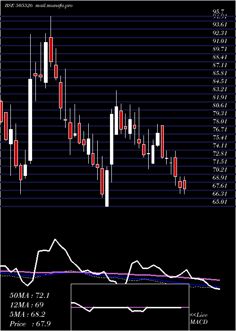The width and height of the screenshot is (236, 331).
Task: Click the 88.41 price axis label
Action: [x=220, y=57]
